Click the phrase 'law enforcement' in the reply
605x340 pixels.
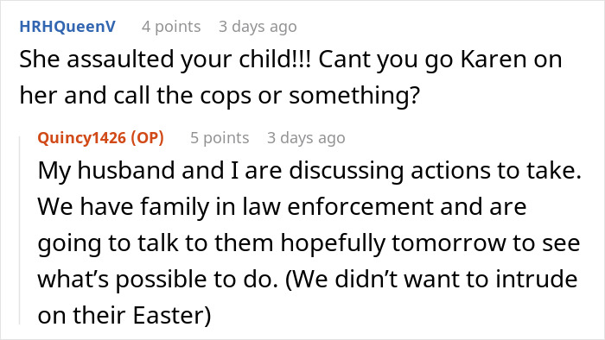pyautogui.click(x=338, y=206)
